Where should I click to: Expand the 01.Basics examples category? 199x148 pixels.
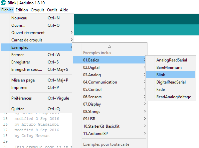[109, 60]
